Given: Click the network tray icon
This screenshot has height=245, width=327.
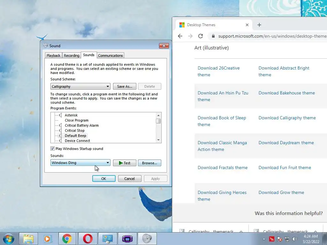Looking at the screenshot, I should click(x=287, y=239).
